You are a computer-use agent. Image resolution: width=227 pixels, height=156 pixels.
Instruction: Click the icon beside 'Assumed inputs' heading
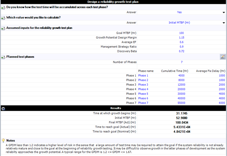click(x=3, y=28)
